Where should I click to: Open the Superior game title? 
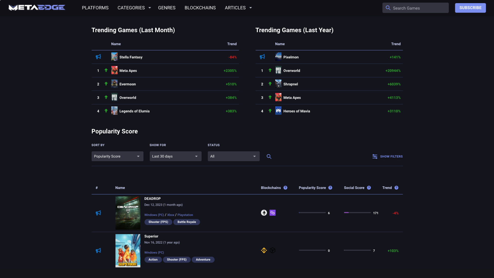[x=151, y=236]
